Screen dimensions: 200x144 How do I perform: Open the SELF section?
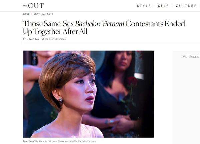click(x=163, y=6)
